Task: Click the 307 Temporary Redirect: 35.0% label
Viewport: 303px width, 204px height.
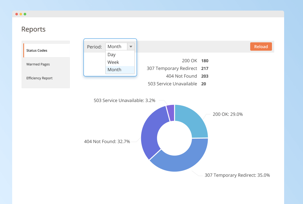Action: click(237, 175)
